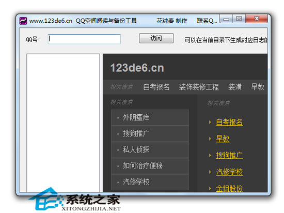Click arrow bullet beside yellow 自考报名
This screenshot has width=284, height=213.
point(210,122)
